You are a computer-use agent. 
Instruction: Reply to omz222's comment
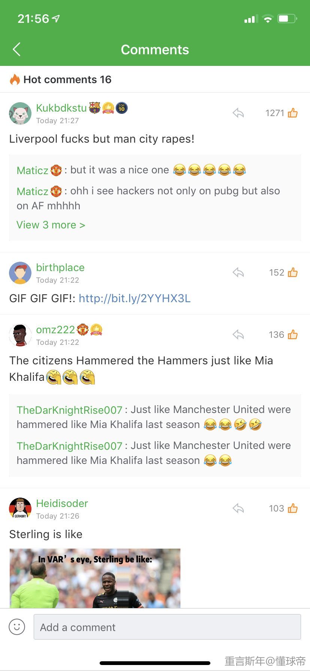click(238, 334)
